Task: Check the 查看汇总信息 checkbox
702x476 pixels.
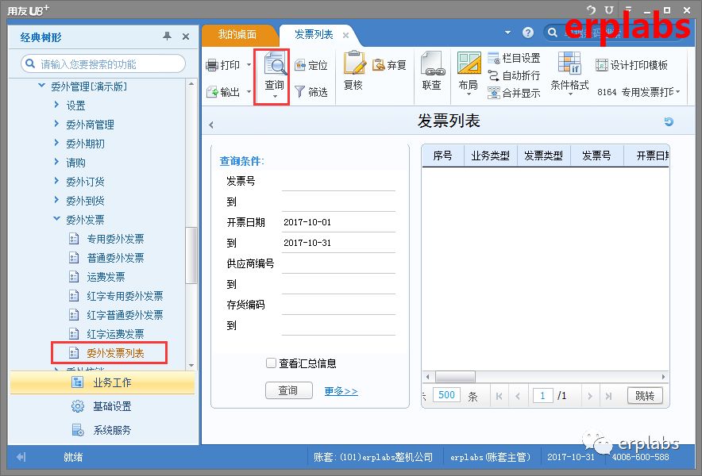Action: 271,363
